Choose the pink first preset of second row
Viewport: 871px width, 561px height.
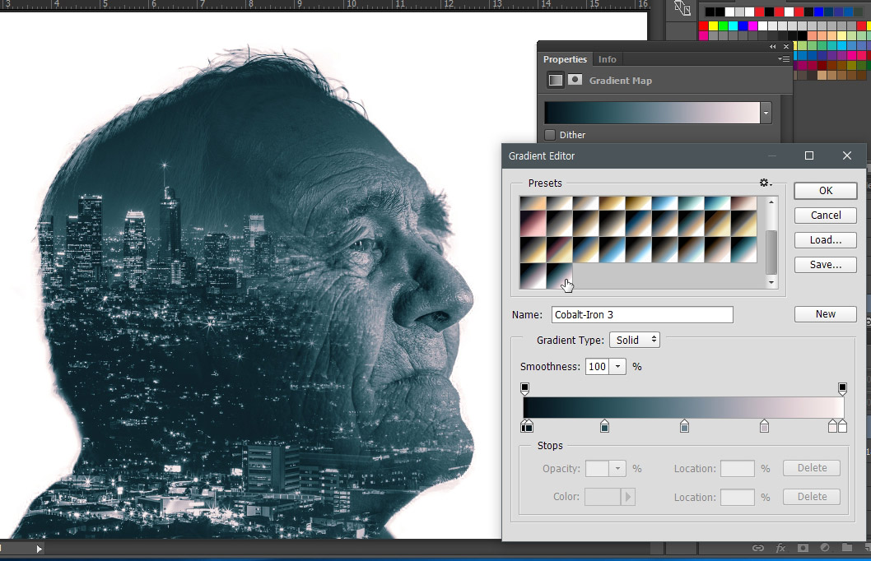[533, 223]
